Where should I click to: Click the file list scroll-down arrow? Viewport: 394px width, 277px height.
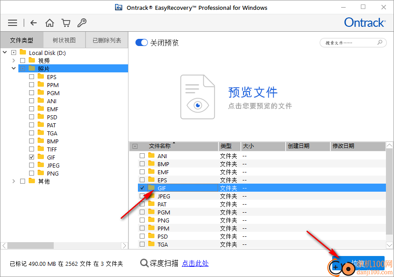[390, 245]
